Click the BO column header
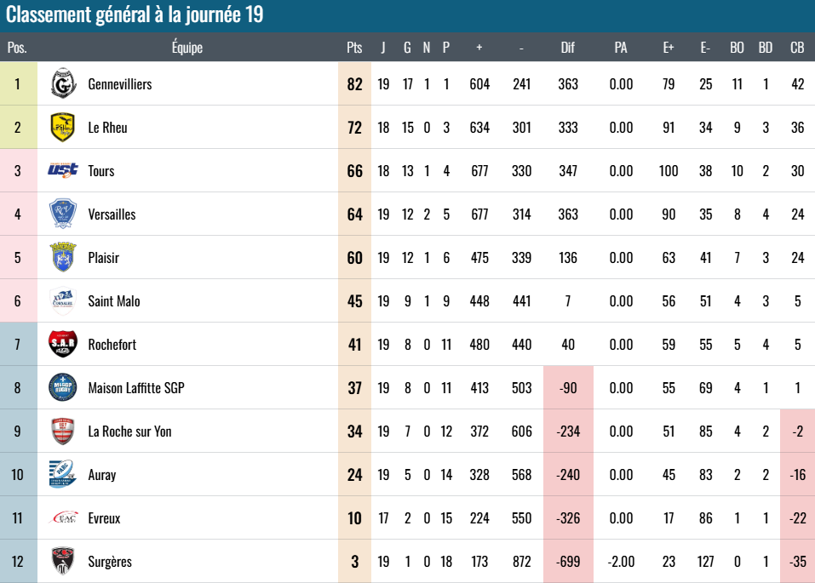Viewport: 815px width, 583px height. click(x=737, y=48)
